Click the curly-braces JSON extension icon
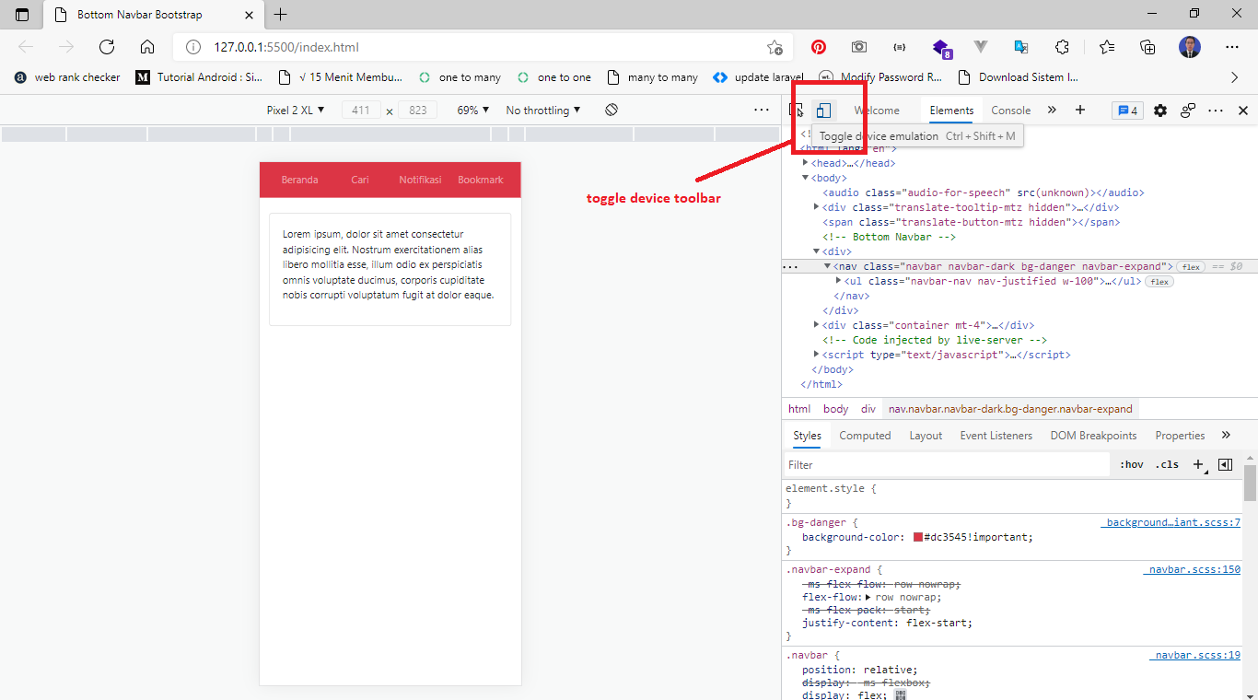The height and width of the screenshot is (700, 1258). pos(900,47)
